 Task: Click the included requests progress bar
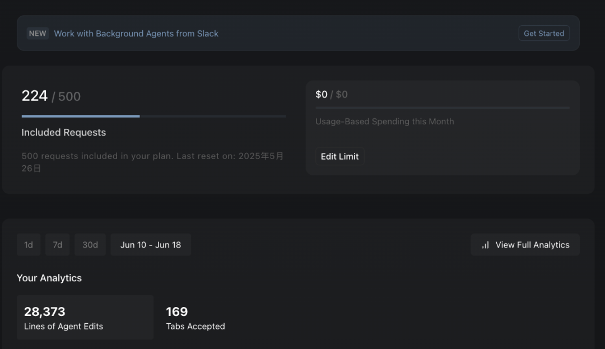tap(153, 116)
